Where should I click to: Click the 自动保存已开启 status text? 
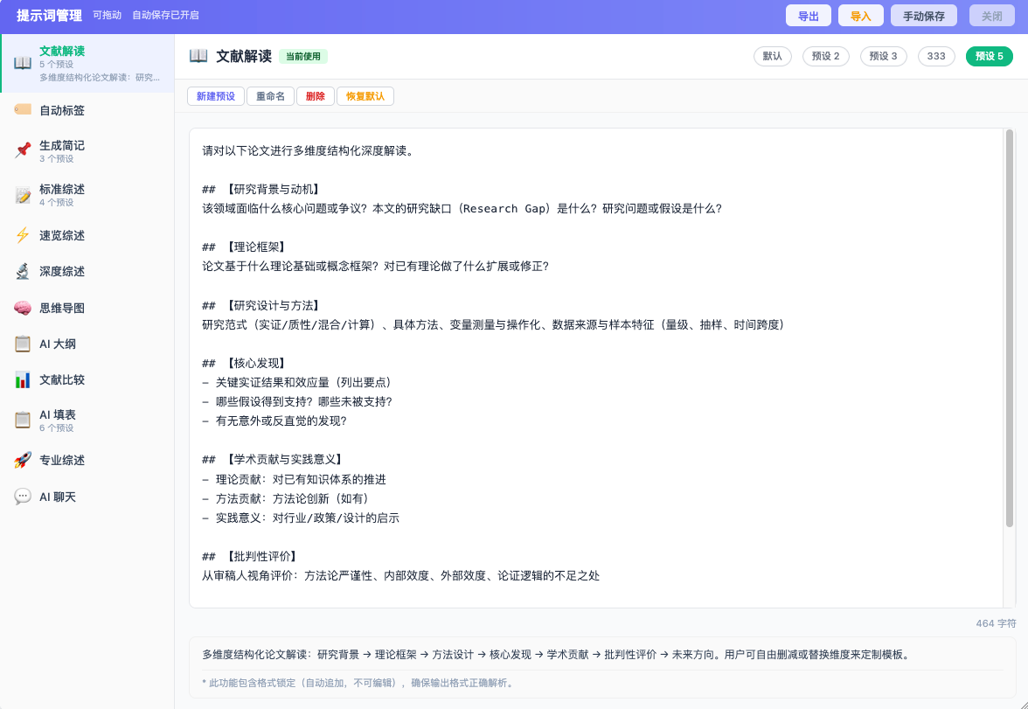coord(165,15)
